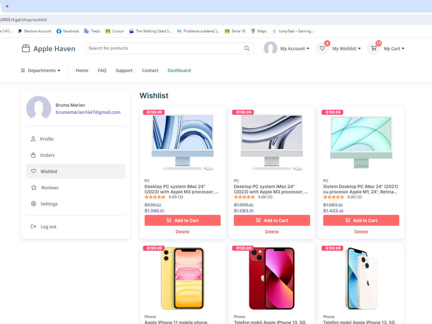The height and width of the screenshot is (324, 432).
Task: Click the yellow iPhone 11 thumbnail
Action: pyautogui.click(x=182, y=279)
